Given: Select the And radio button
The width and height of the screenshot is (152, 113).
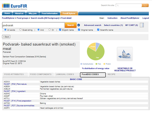Looking at the screenshot, I should tap(39, 30).
